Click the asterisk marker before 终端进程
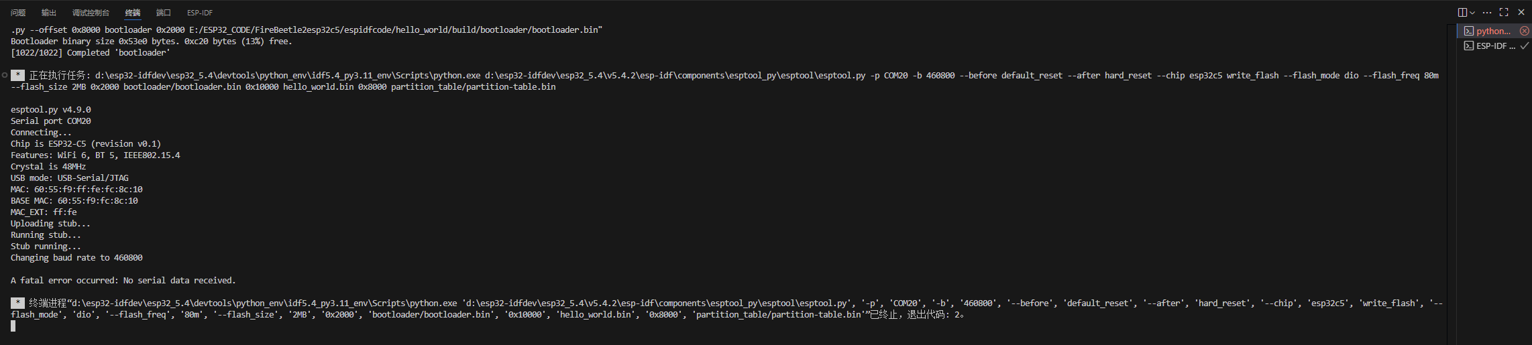Screen dimensions: 1532x345 [18, 303]
